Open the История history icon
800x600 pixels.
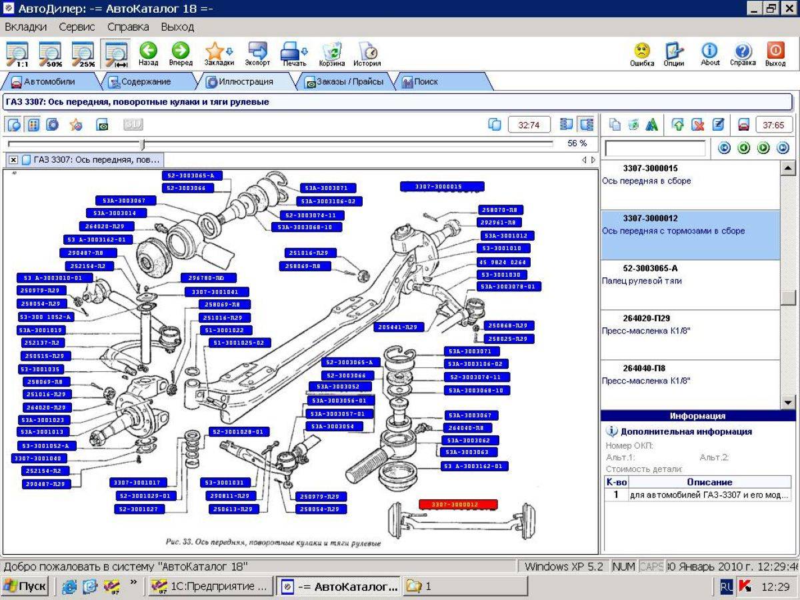367,51
